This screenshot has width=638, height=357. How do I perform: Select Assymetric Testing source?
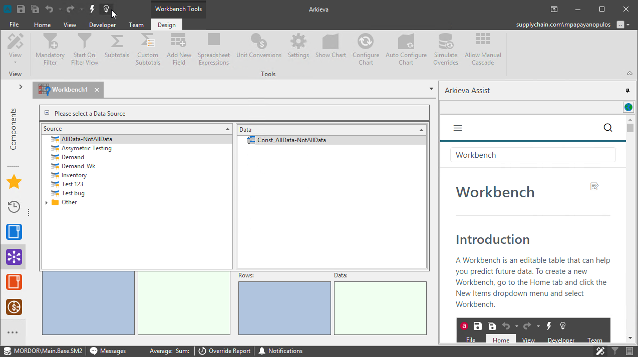86,148
